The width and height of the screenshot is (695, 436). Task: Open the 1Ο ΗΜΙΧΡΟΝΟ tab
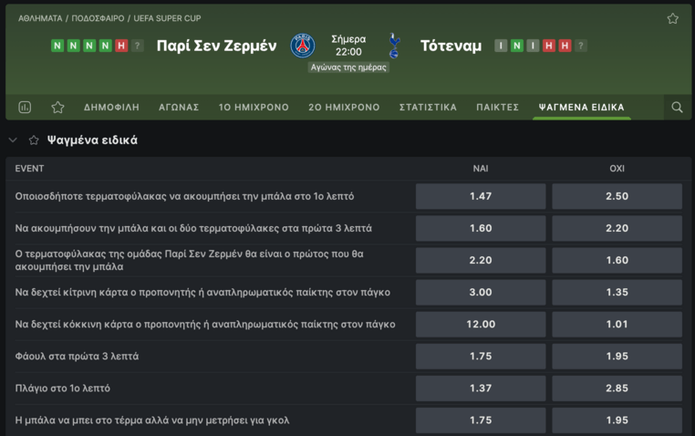(x=254, y=108)
